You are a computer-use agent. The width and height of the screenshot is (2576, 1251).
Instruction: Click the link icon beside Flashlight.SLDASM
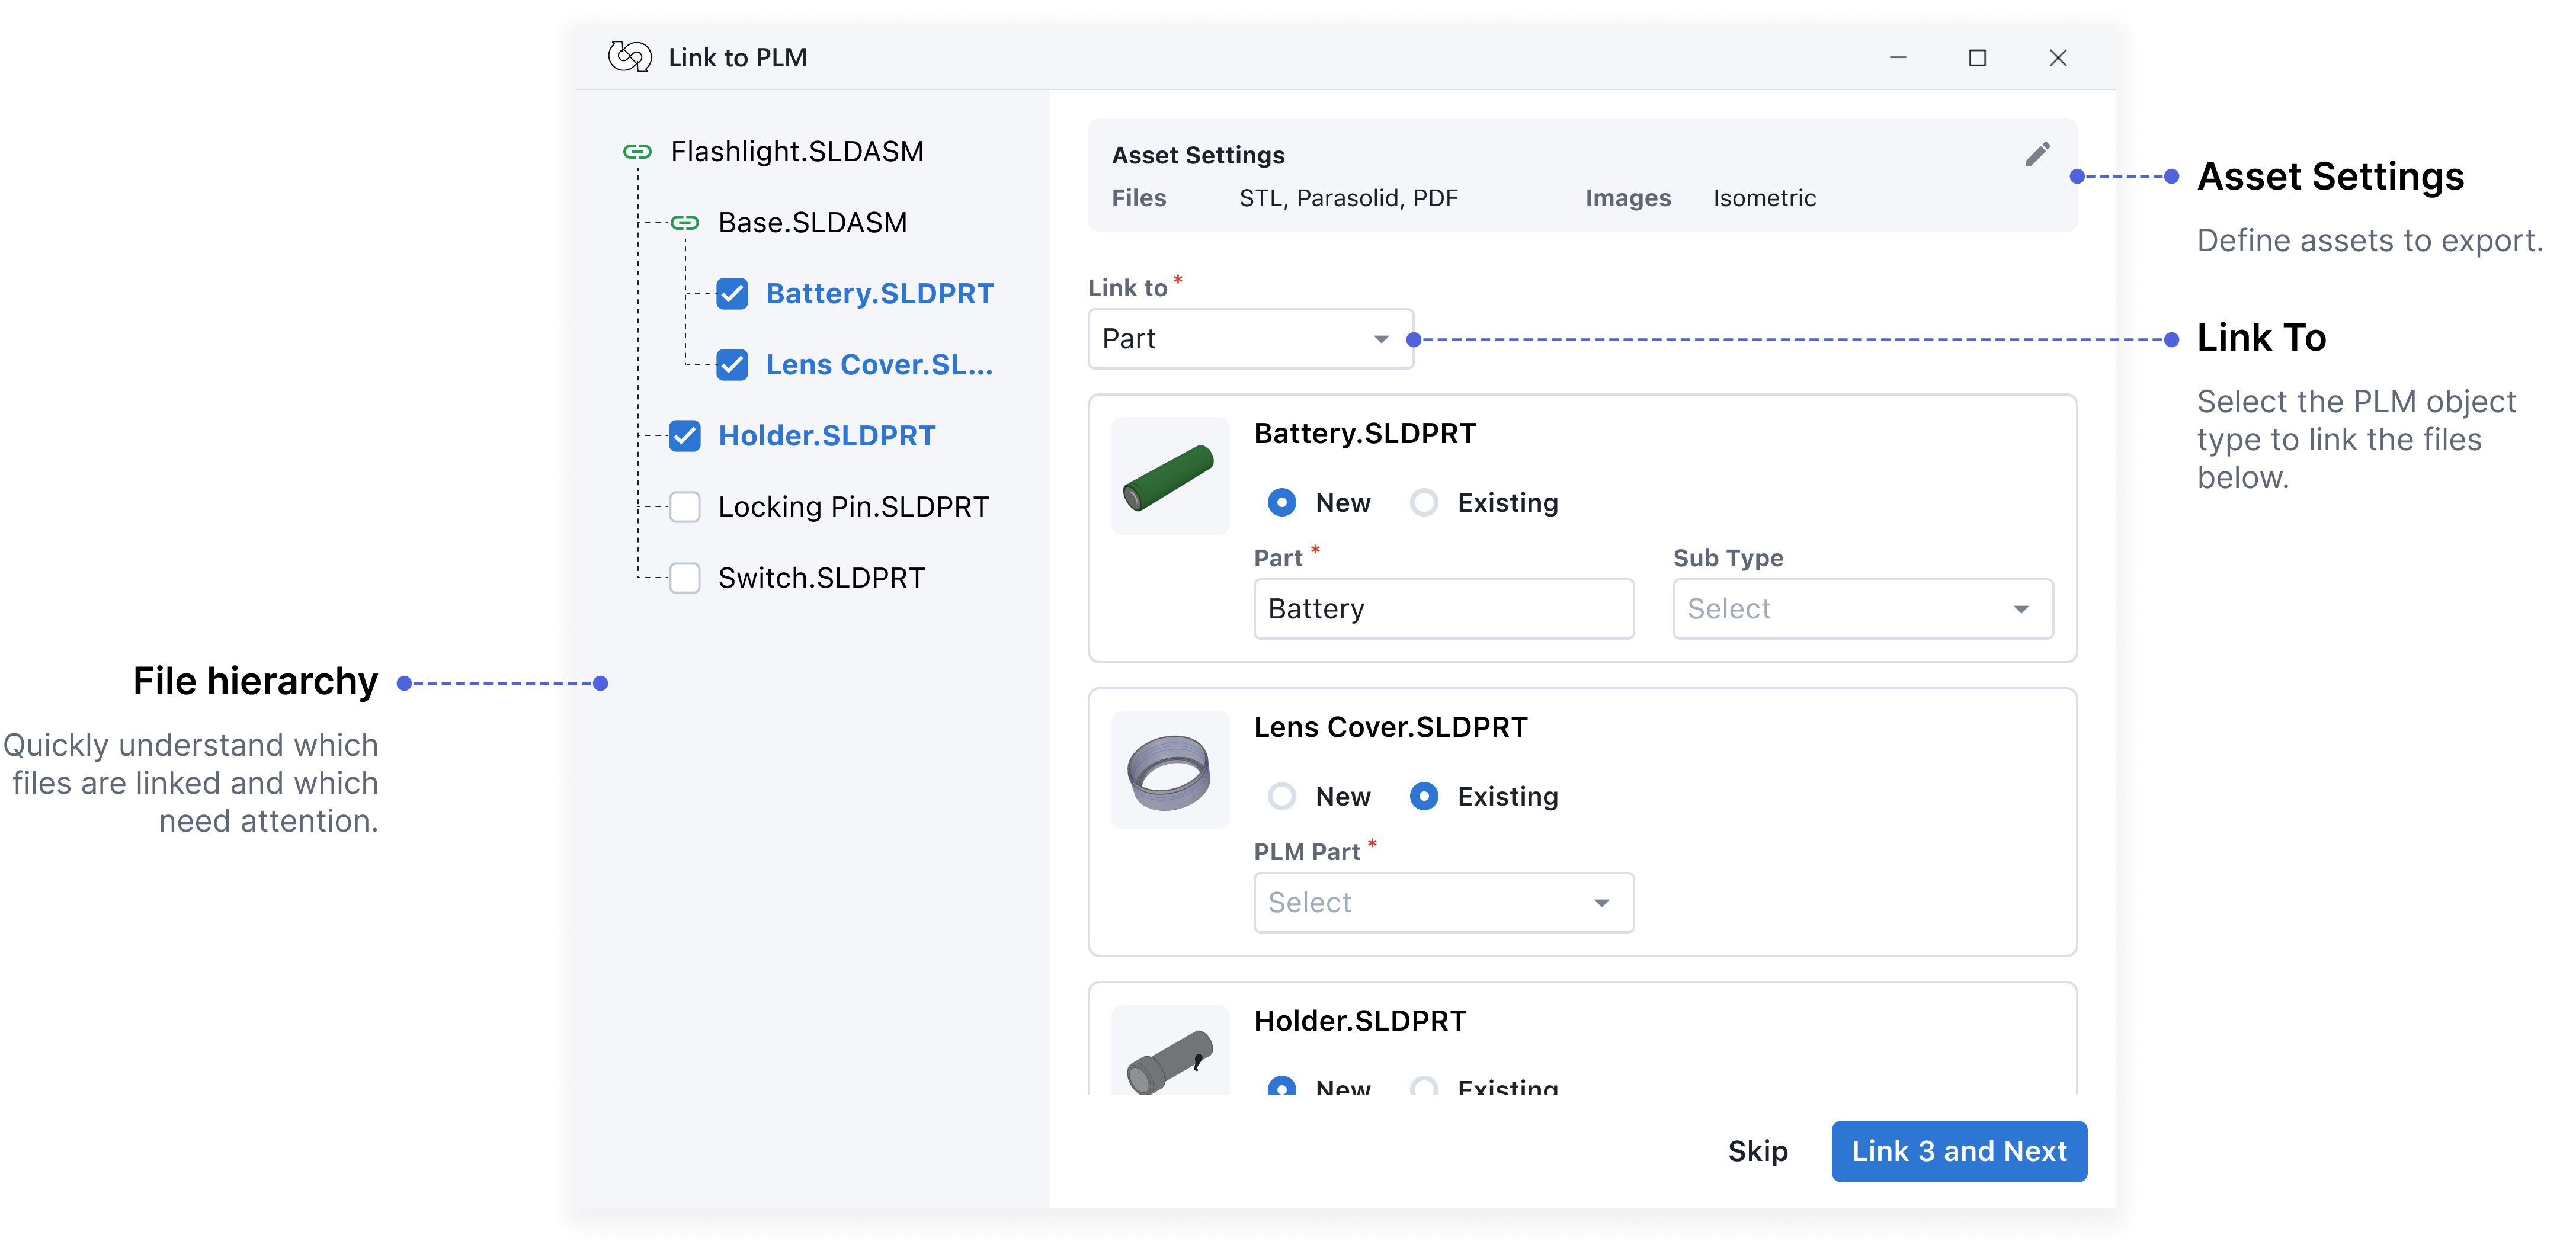637,152
